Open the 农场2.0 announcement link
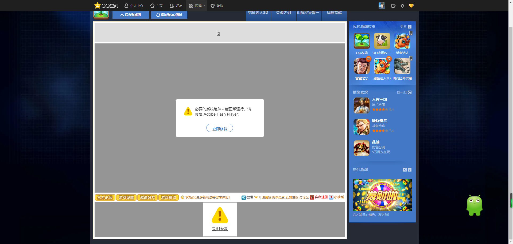513x244 pixels. coord(208,197)
